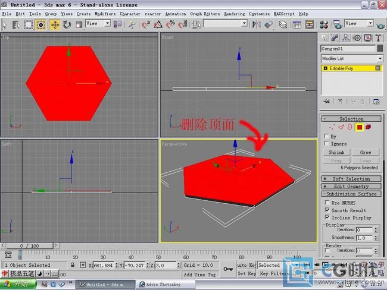Activate Select and Rotate tool
Image resolution: width=387 pixels, height=290 pixels.
pyautogui.click(x=67, y=24)
